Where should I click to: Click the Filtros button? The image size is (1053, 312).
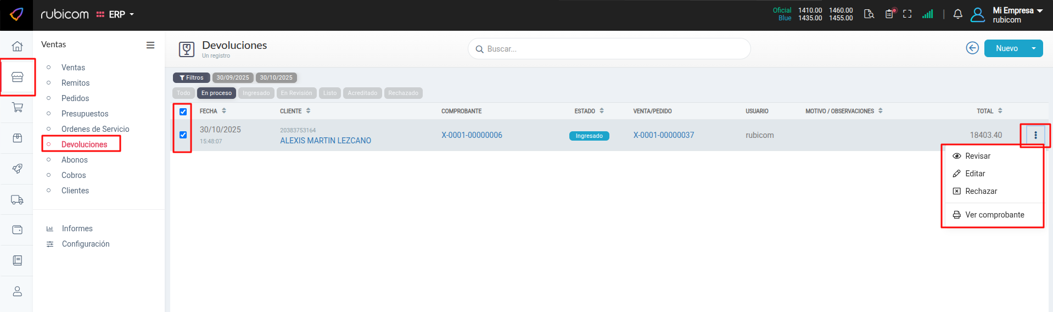(191, 78)
